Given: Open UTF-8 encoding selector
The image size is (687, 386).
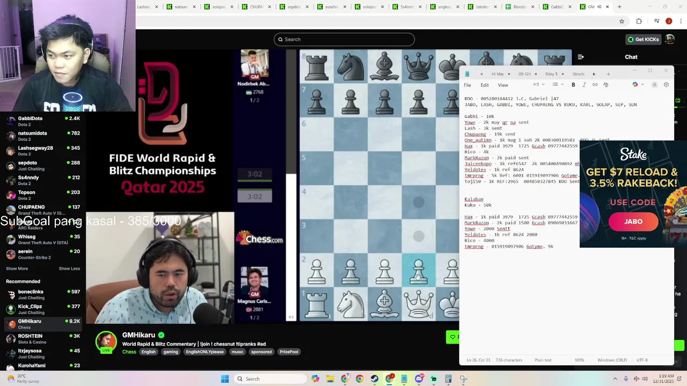Looking at the screenshot, I should (x=642, y=360).
